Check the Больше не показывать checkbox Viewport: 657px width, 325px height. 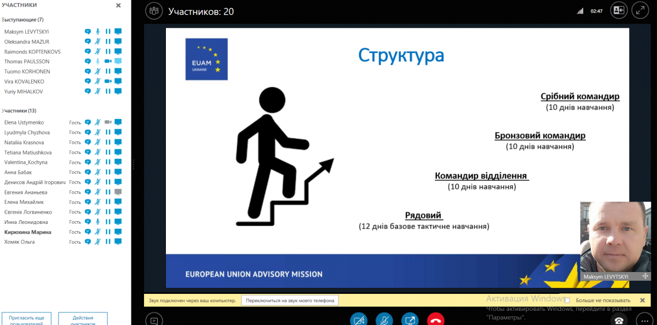(567, 300)
